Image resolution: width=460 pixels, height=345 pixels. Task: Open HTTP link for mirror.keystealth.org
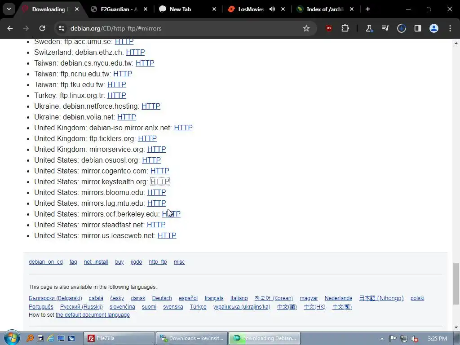[x=159, y=181]
